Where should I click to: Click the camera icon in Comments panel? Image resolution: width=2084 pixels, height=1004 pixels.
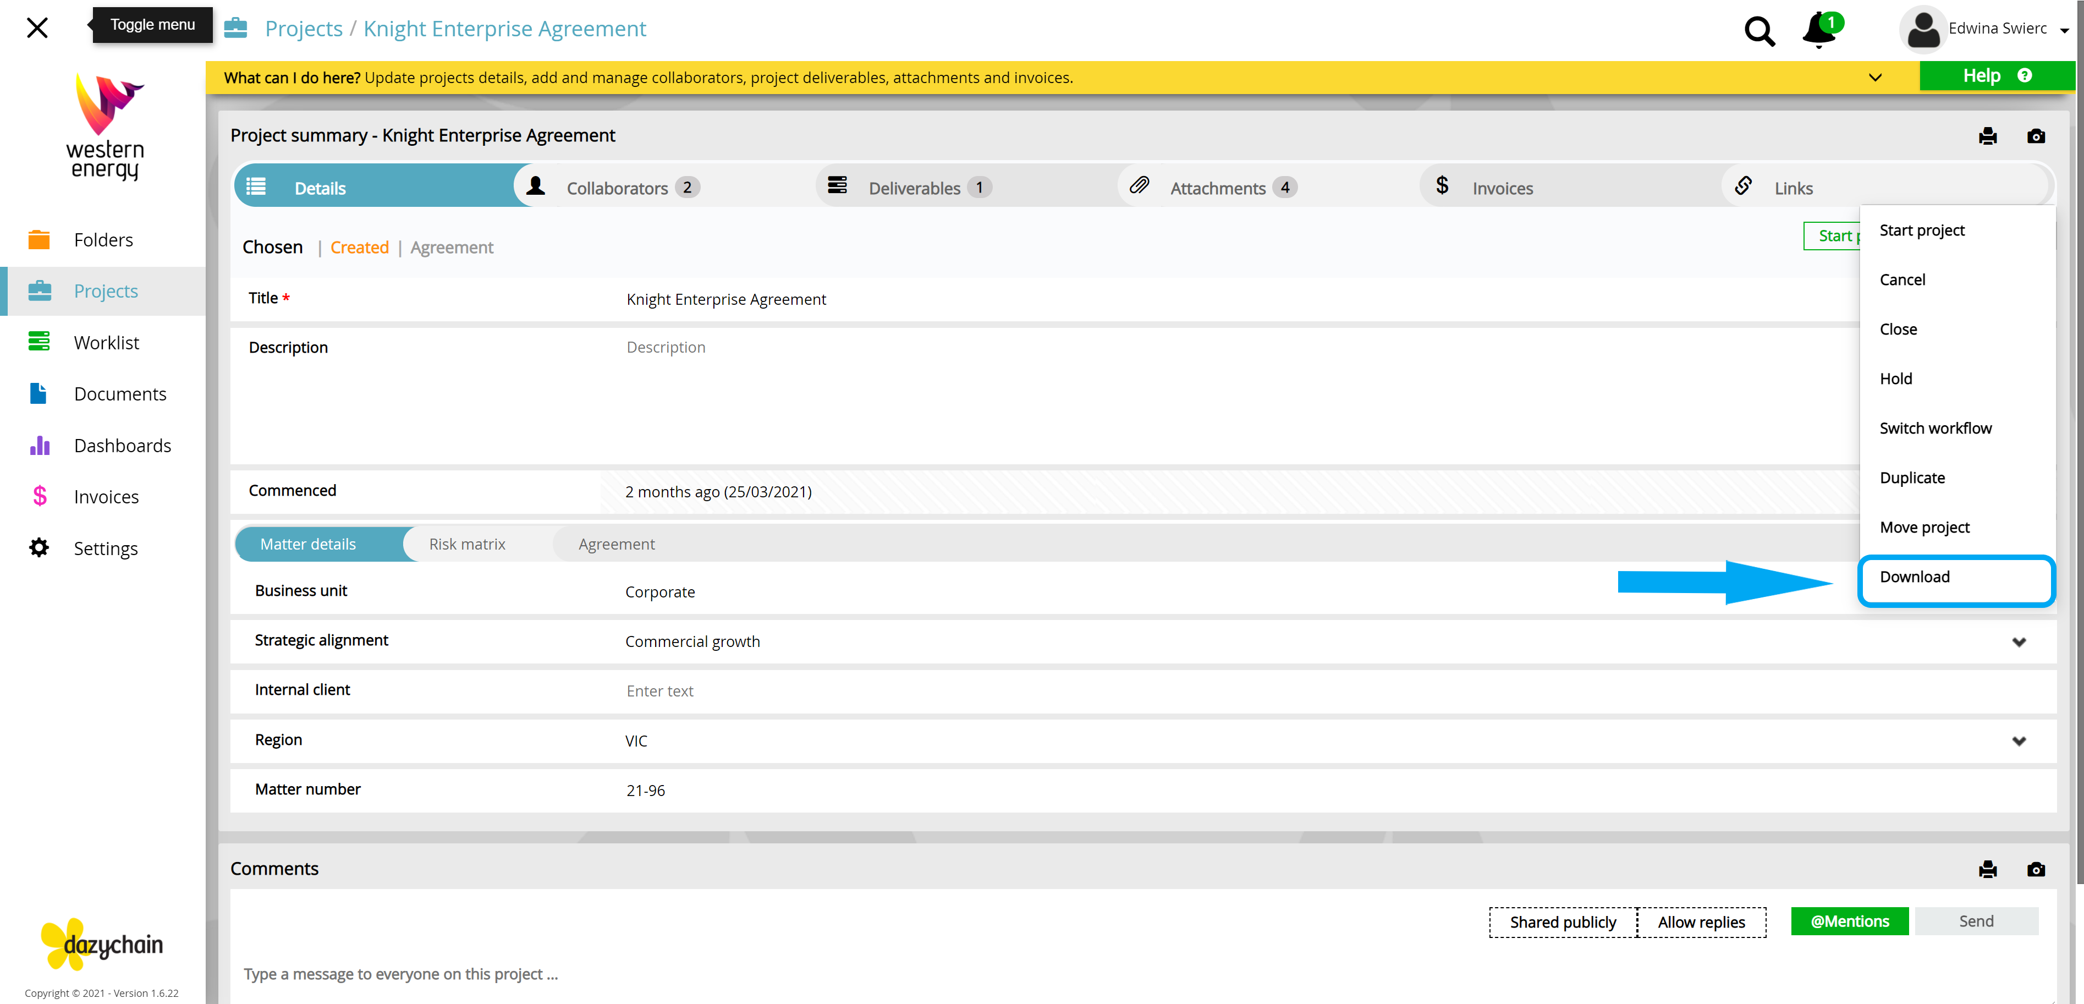[2036, 869]
